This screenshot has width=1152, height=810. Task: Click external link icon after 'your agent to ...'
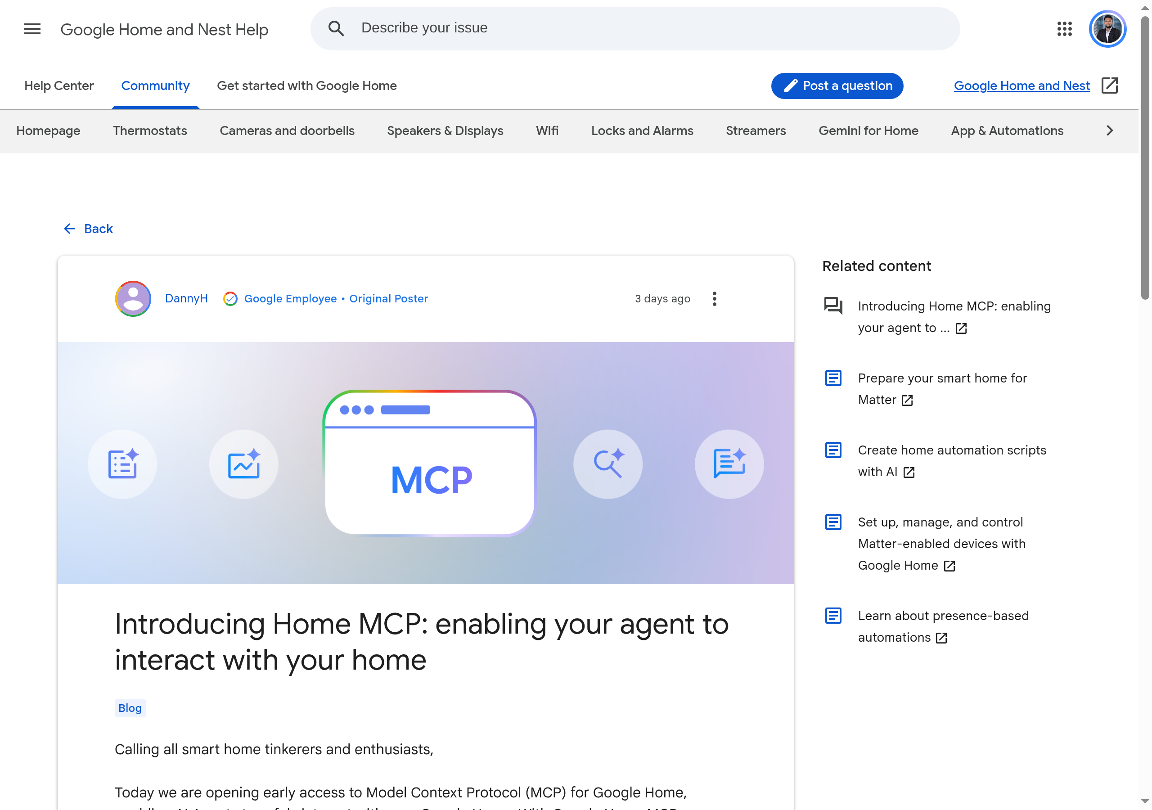961,328
